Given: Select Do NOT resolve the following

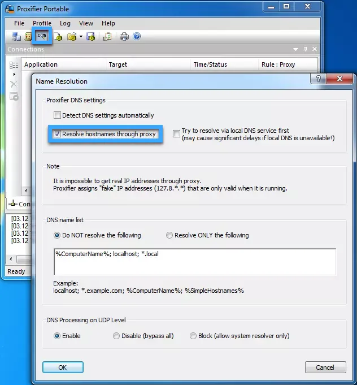Looking at the screenshot, I should coord(57,235).
